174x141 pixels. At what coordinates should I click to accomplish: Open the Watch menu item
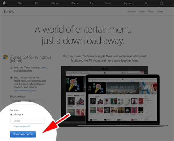[75, 3]
